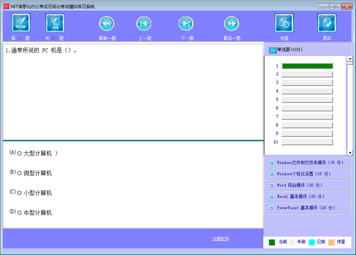The width and height of the screenshot is (356, 255).
Task: Click the Now current question icon
Action: [21, 23]
